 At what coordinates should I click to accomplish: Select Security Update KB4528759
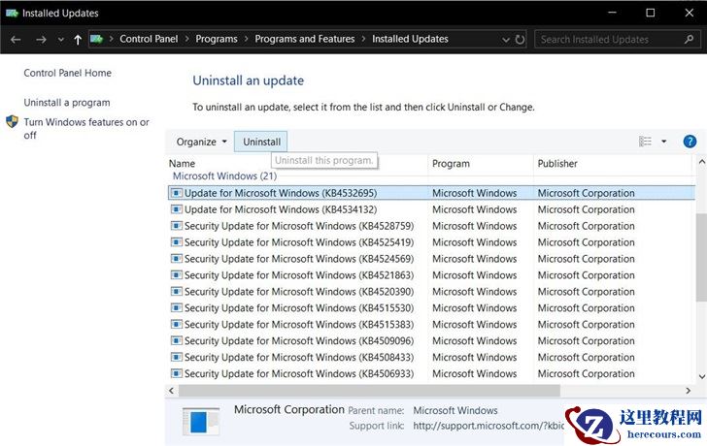click(431, 226)
